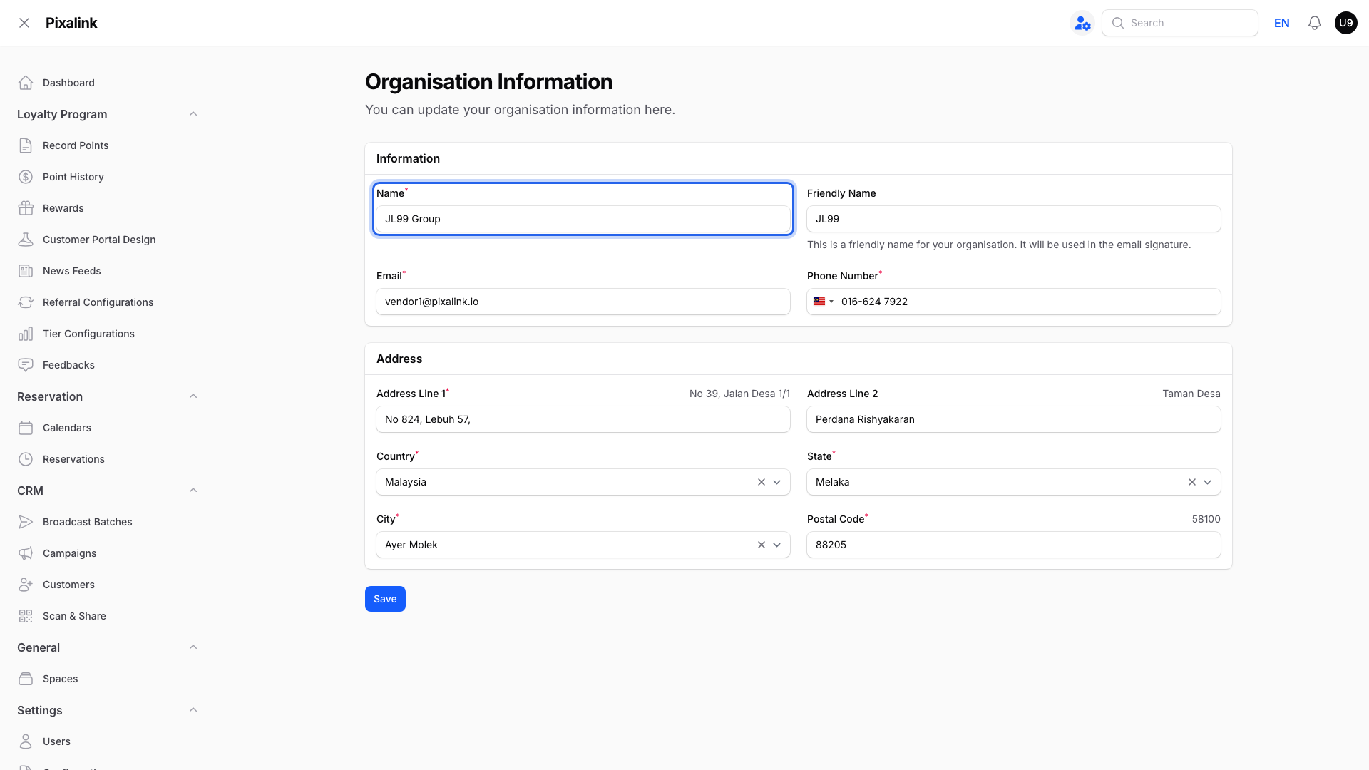
Task: Open the Country dropdown arrow
Action: (x=777, y=482)
